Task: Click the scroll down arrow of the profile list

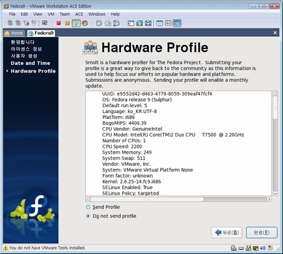Action: 275,194
